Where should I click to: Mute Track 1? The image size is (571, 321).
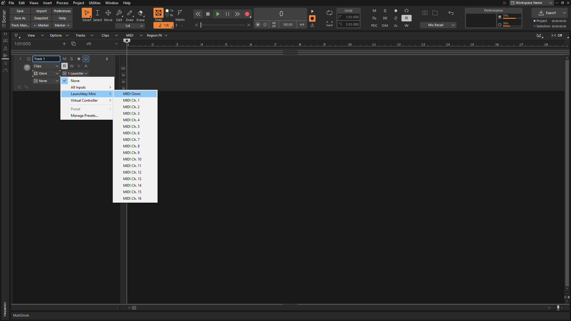pyautogui.click(x=65, y=59)
